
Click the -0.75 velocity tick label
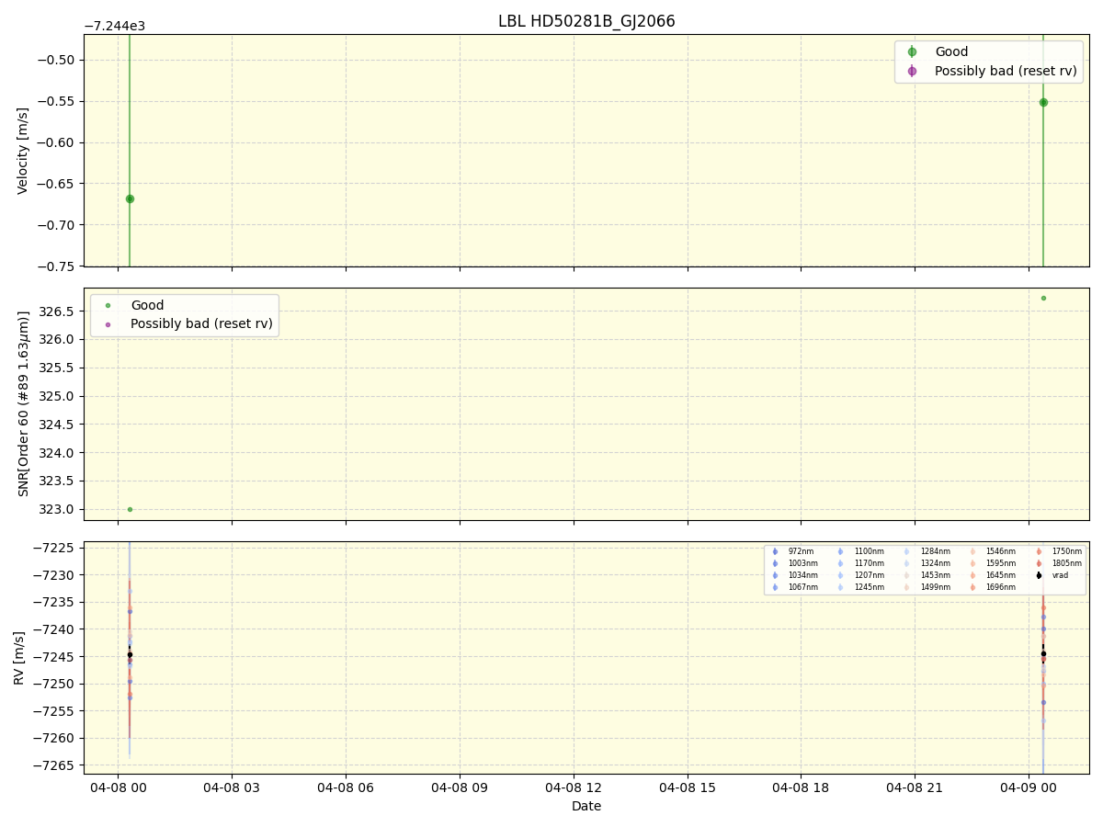pyautogui.click(x=58, y=266)
